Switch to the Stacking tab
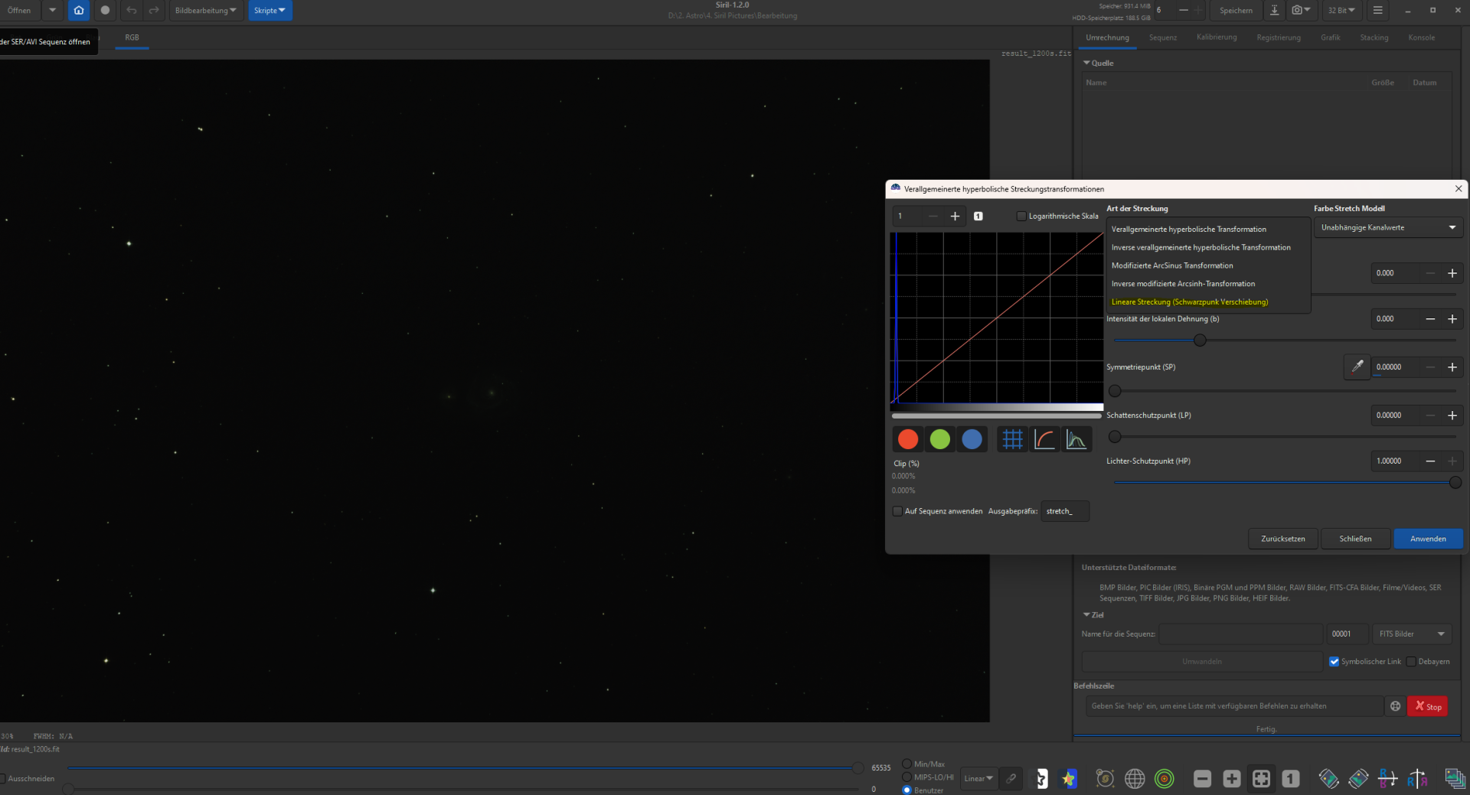The image size is (1470, 795). click(1374, 37)
